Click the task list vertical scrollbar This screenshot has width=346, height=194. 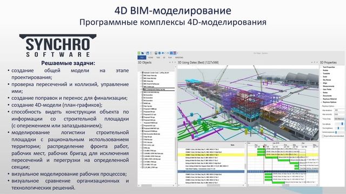point(245,166)
